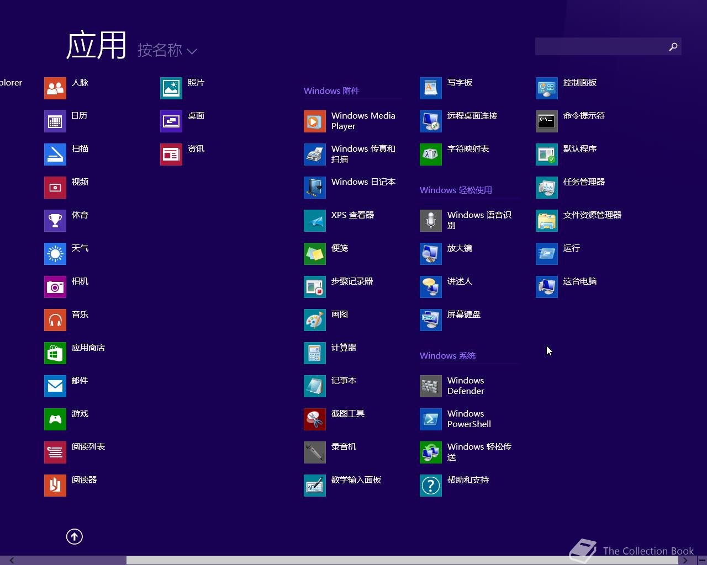Click the horizontal scrollbar thumb
Viewport: 707px width, 565px height.
(x=402, y=561)
